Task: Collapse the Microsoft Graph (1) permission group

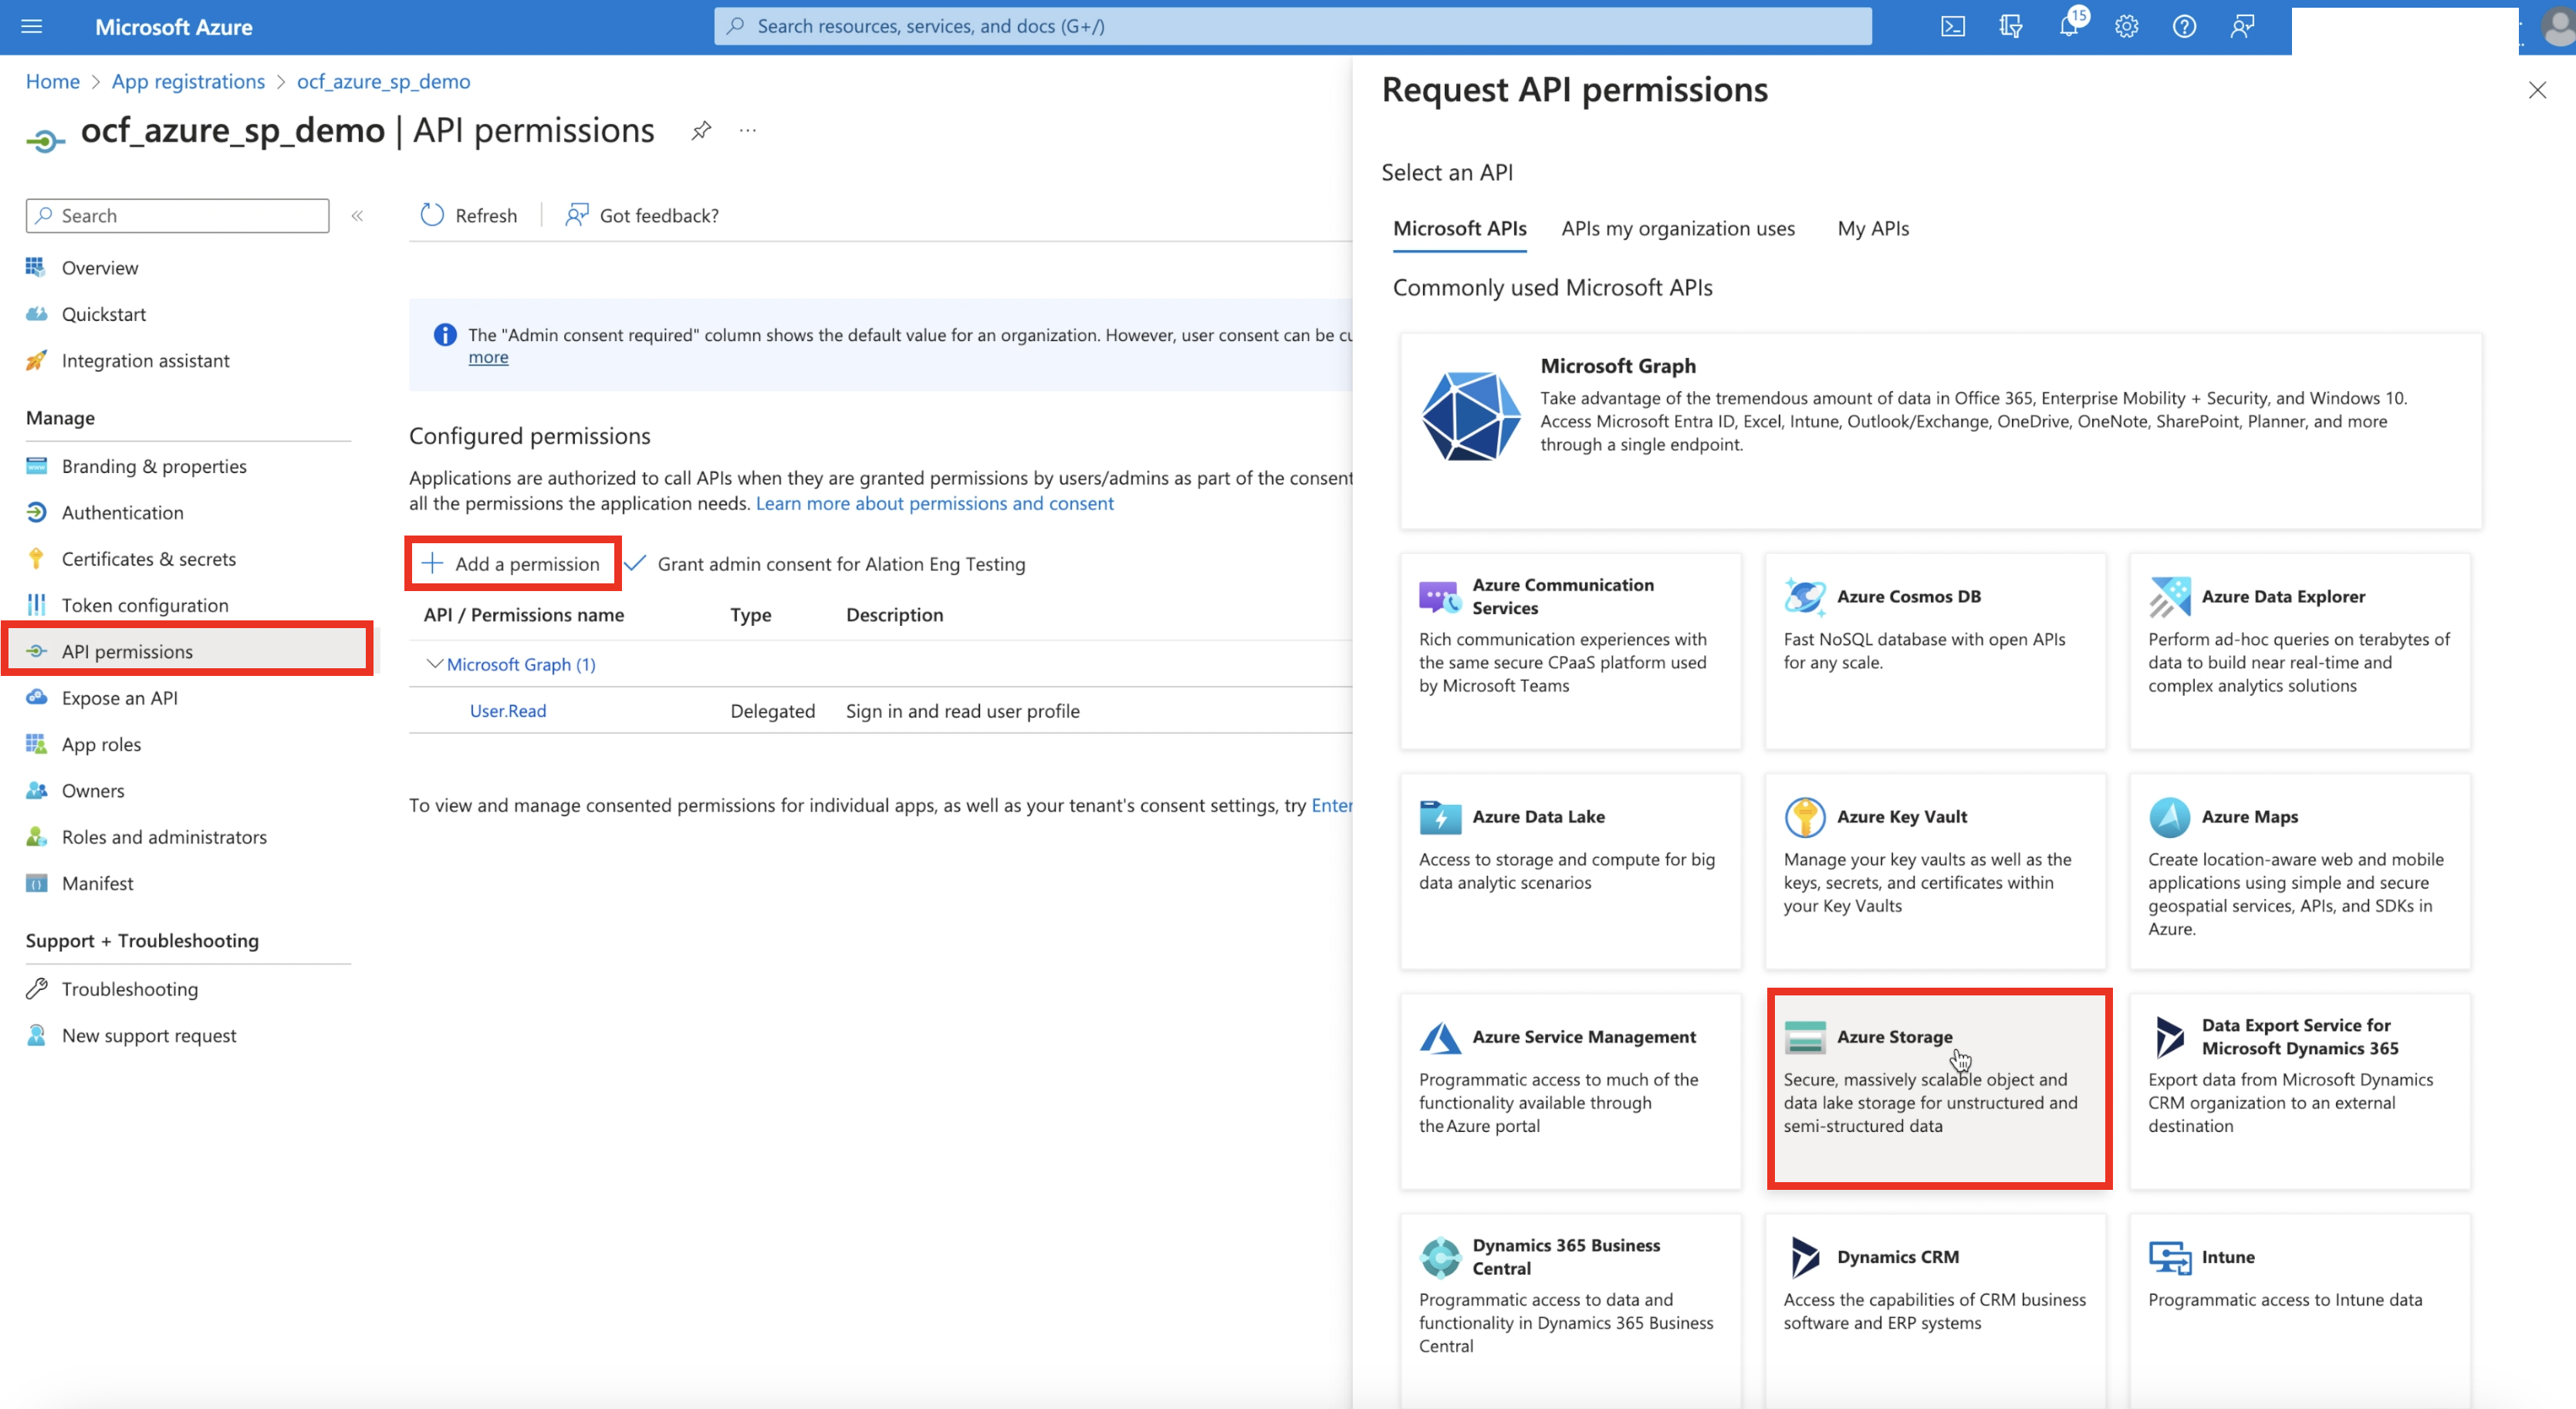Action: [434, 664]
